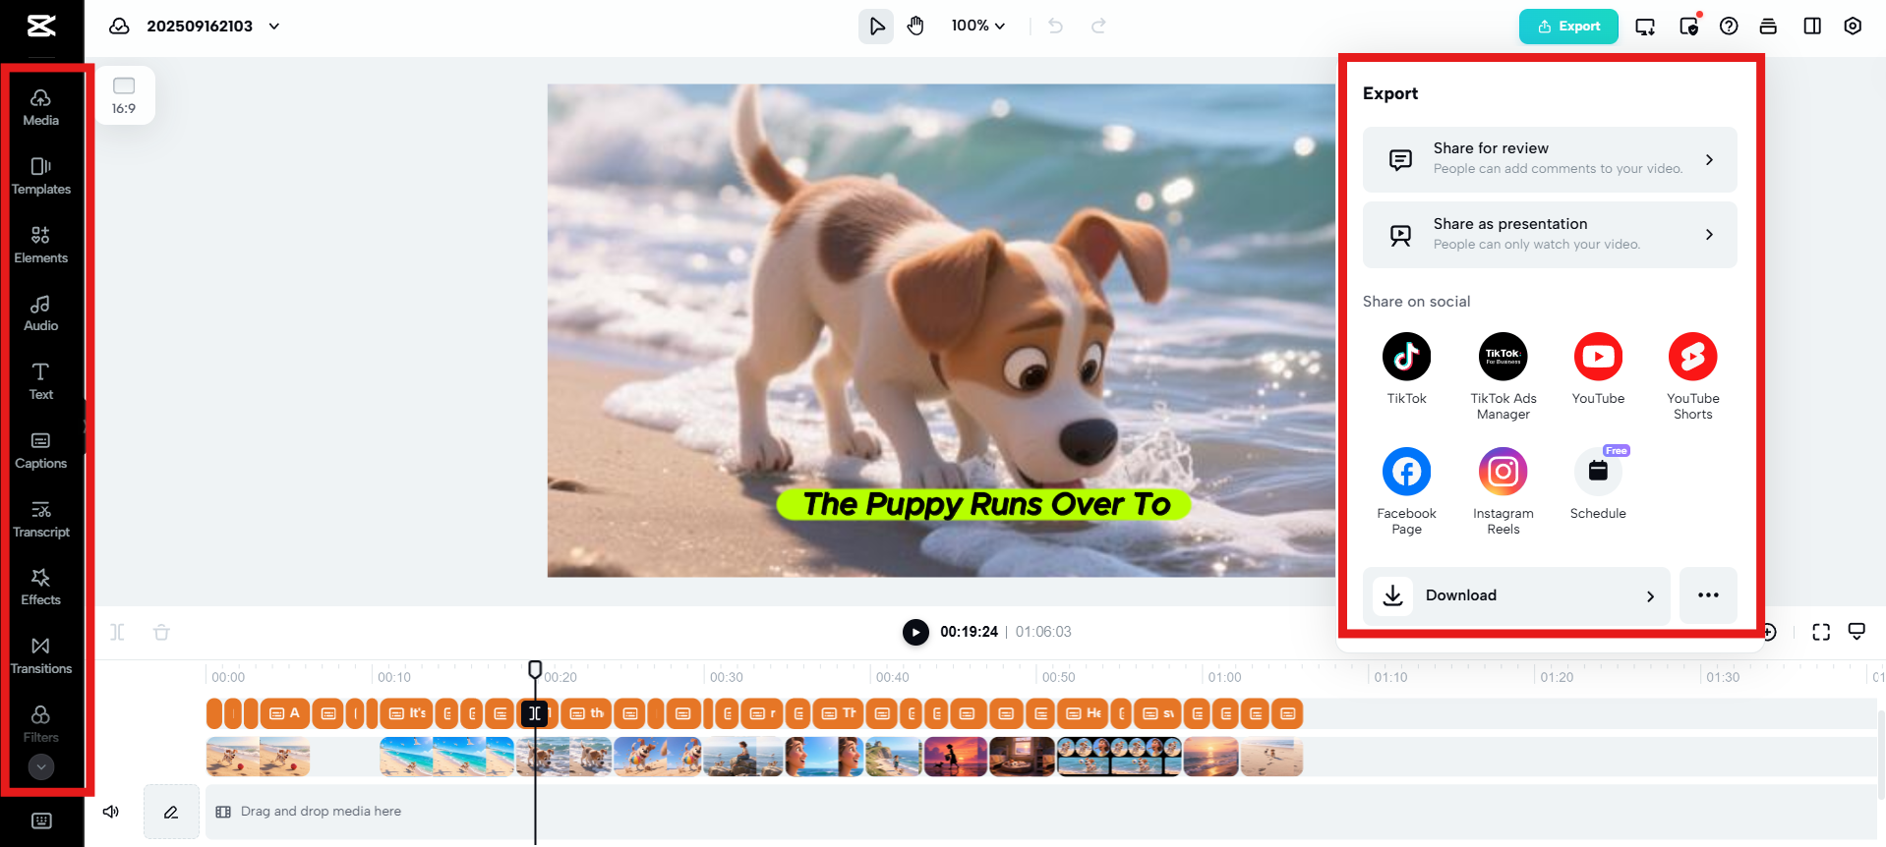
Task: Click the CapCut logo home icon
Action: [41, 26]
